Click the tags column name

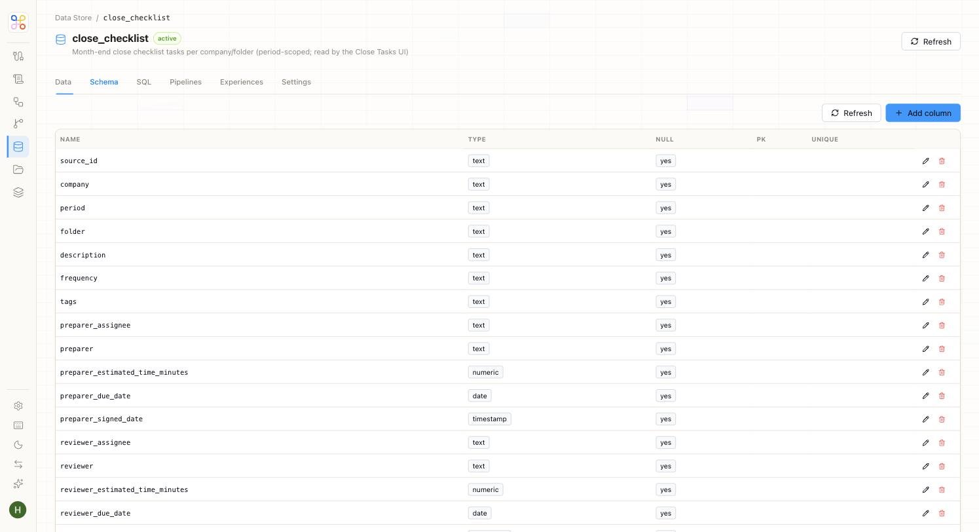tap(68, 301)
